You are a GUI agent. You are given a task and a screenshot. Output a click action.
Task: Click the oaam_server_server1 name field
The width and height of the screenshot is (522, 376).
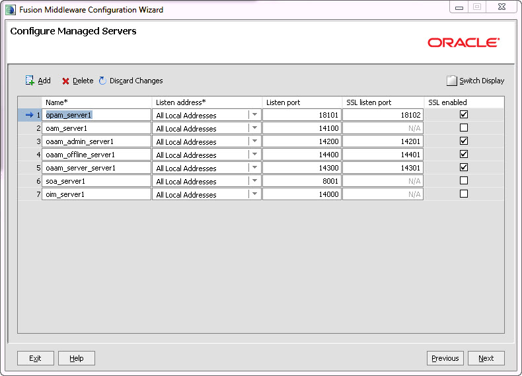(96, 168)
